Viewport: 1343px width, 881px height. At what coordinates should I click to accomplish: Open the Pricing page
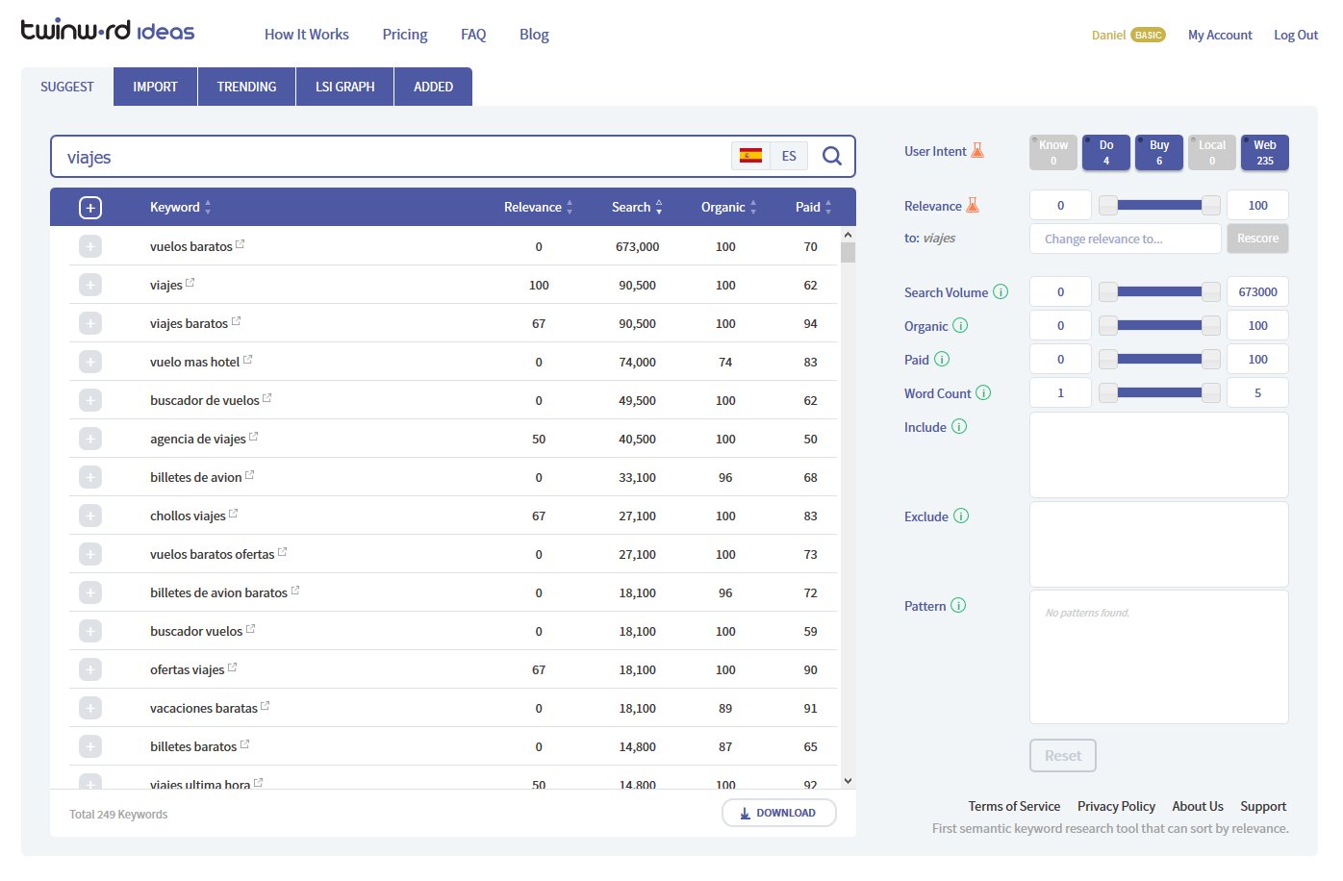(x=405, y=35)
